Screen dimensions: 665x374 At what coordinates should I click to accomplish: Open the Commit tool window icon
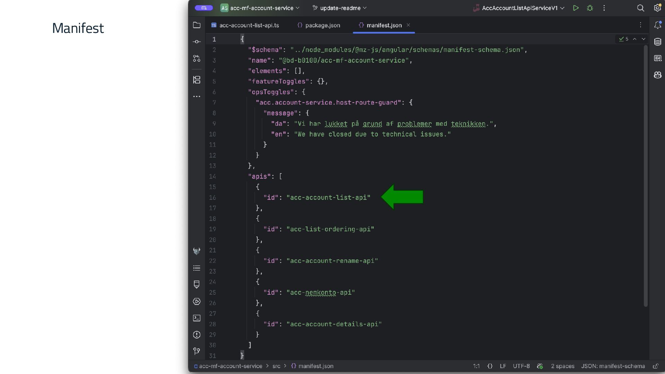click(x=197, y=42)
